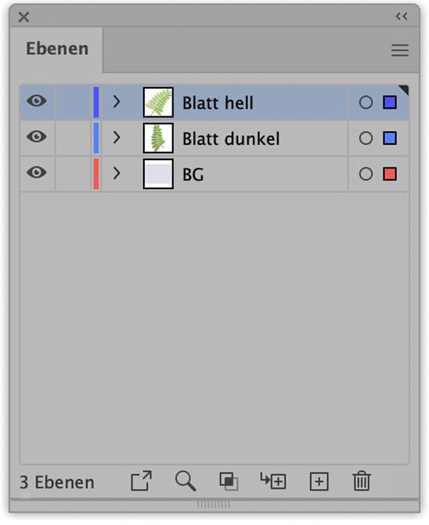
Task: Collapse the panel with double-arrow button
Action: tap(401, 16)
